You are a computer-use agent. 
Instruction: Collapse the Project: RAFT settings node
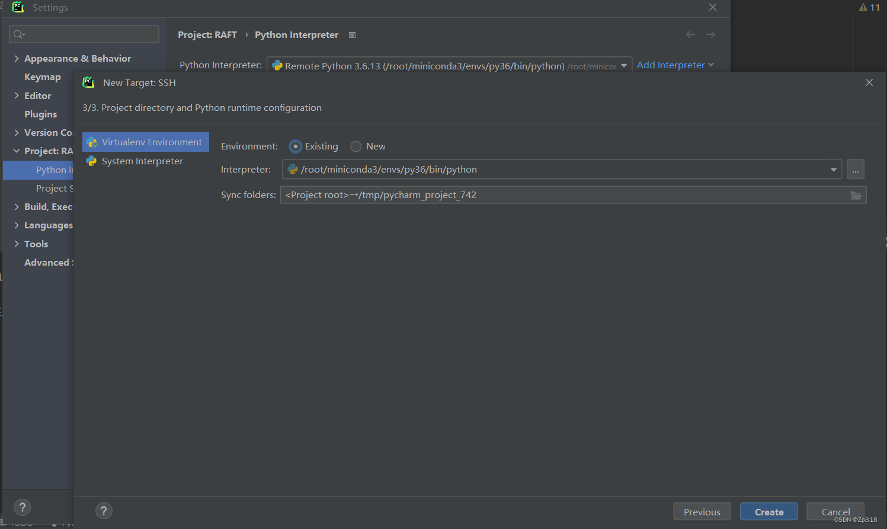pos(17,151)
